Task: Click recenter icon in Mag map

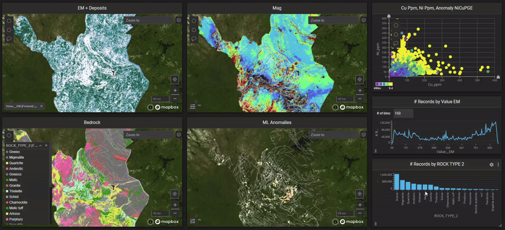Action: coord(360,79)
